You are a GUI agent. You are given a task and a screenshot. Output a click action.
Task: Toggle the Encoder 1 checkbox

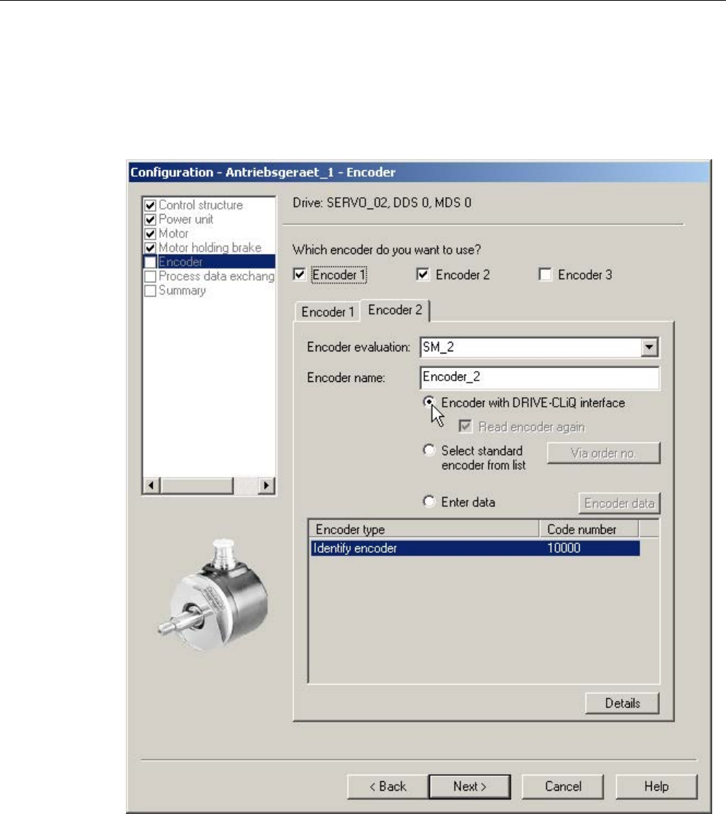[300, 274]
